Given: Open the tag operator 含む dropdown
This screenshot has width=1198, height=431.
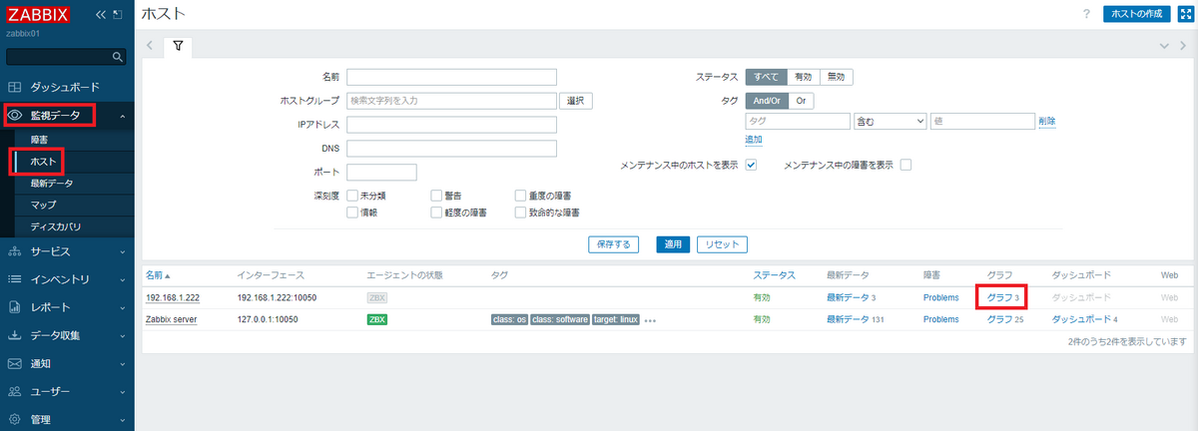Looking at the screenshot, I should pyautogui.click(x=891, y=121).
